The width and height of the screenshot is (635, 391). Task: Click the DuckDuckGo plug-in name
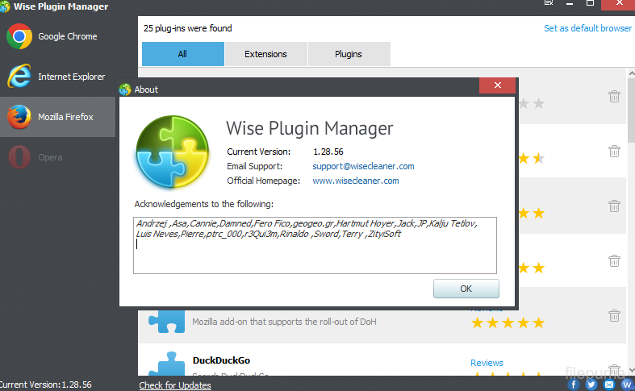pyautogui.click(x=221, y=360)
